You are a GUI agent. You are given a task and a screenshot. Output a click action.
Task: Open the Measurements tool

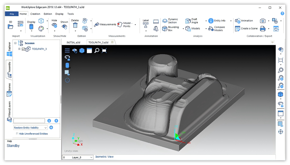coord(105,24)
